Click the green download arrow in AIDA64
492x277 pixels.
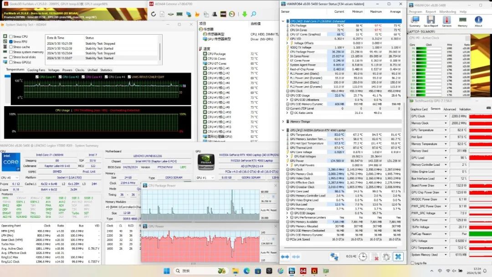245,14
